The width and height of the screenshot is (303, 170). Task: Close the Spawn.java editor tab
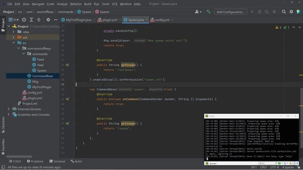146,20
